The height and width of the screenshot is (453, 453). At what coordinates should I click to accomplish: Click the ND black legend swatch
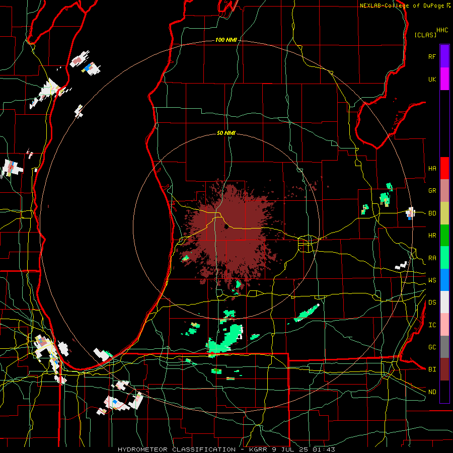point(444,392)
